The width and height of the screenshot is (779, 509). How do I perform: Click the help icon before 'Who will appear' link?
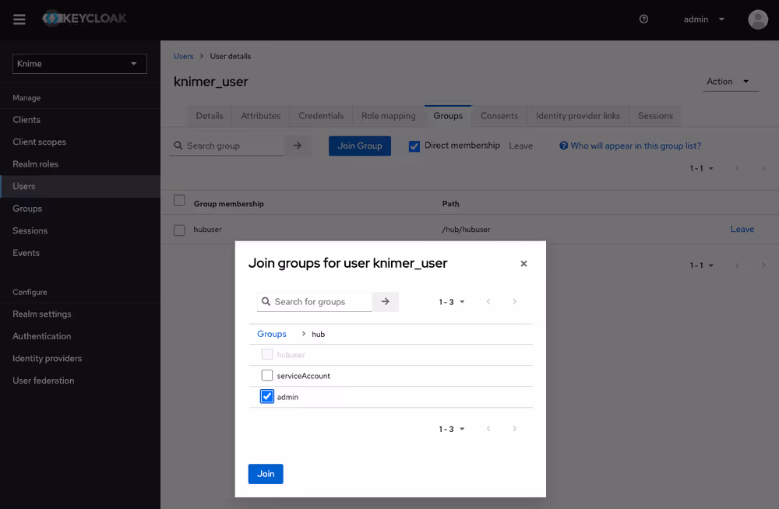click(562, 146)
